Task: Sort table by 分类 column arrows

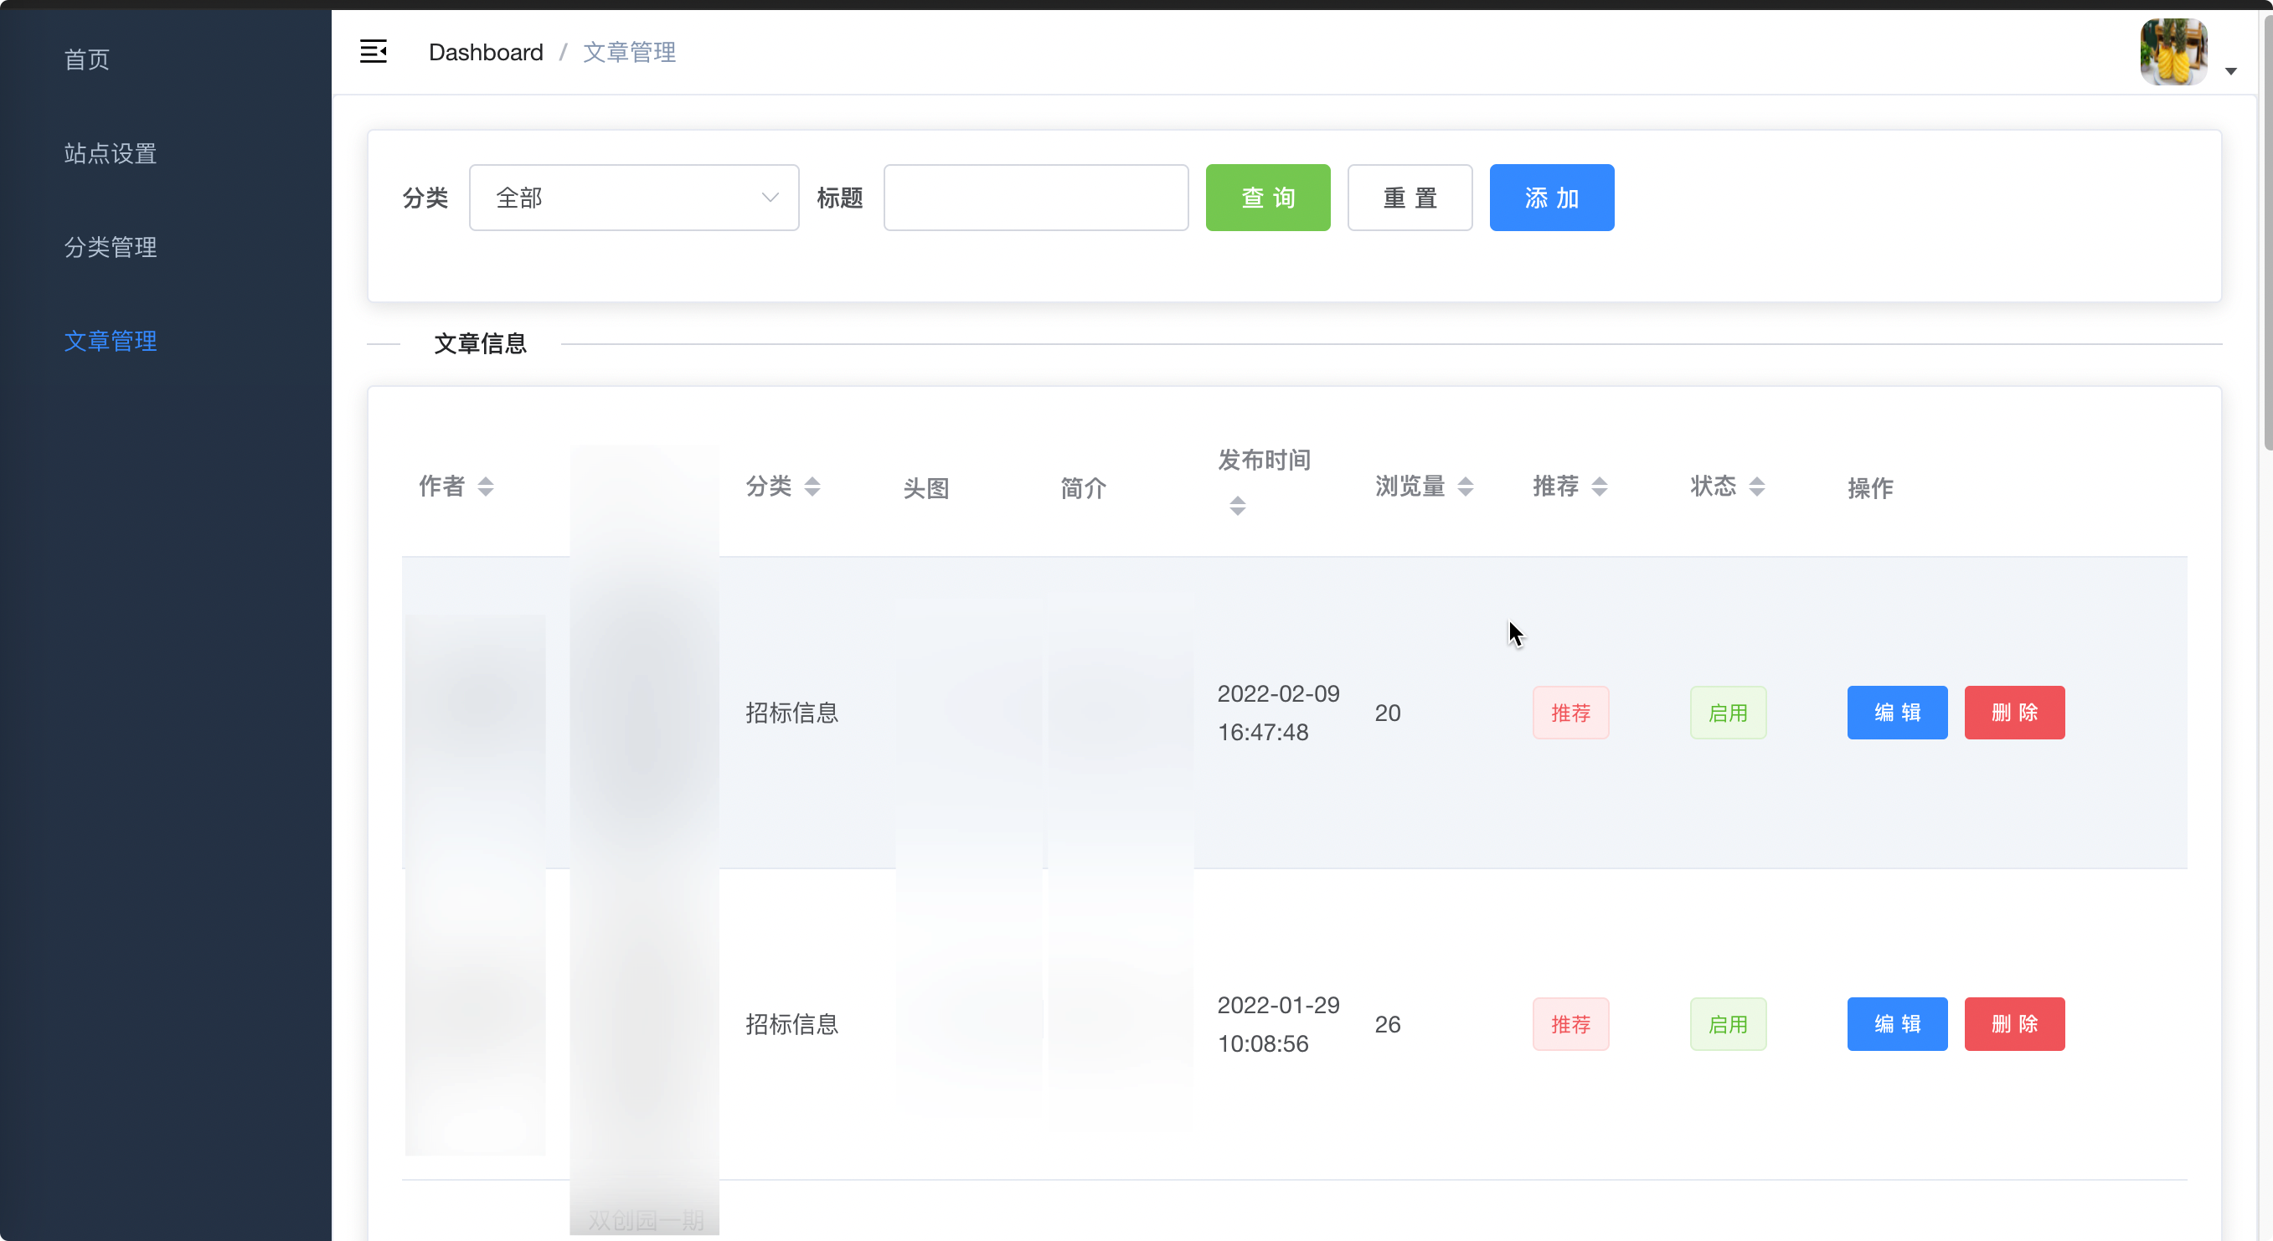Action: (812, 486)
